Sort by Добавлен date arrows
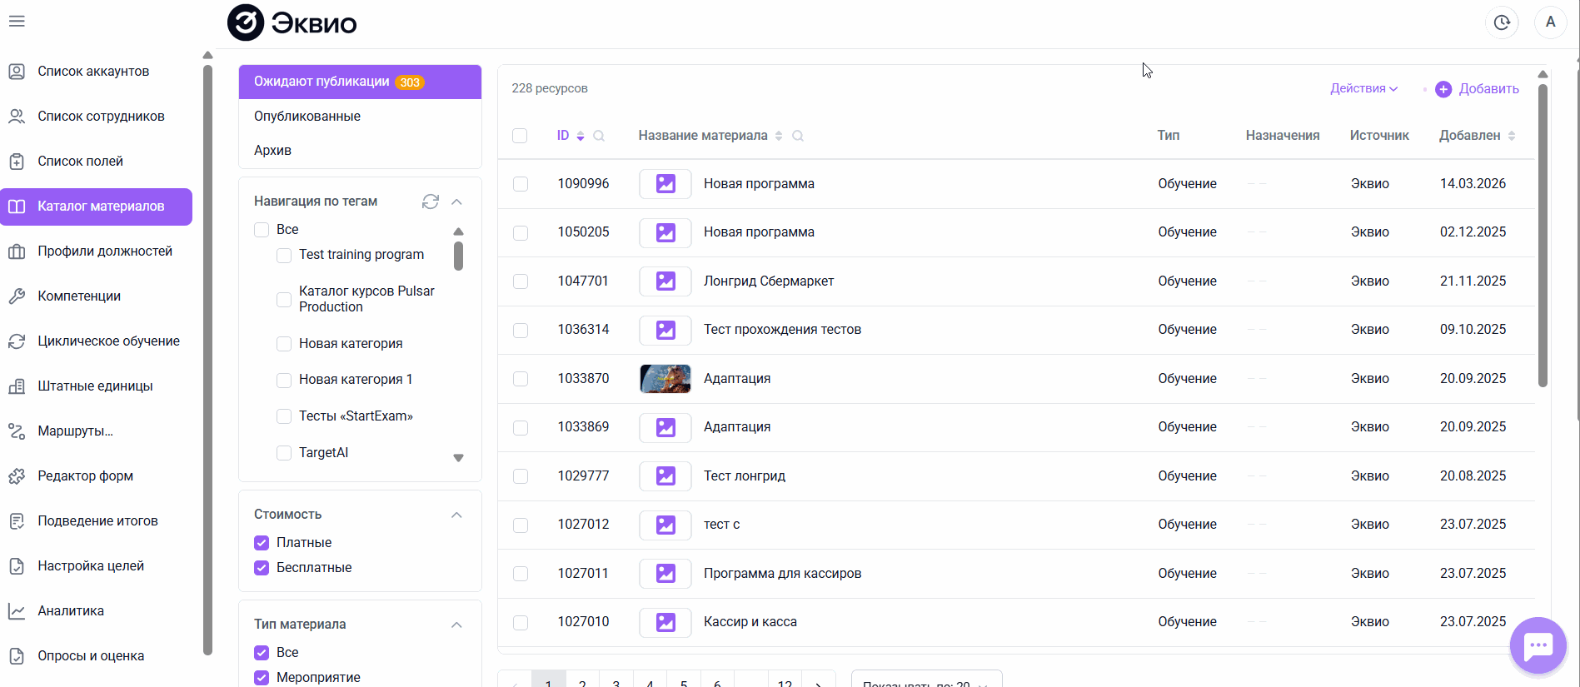Screen dimensions: 1580x687 click(x=1512, y=136)
